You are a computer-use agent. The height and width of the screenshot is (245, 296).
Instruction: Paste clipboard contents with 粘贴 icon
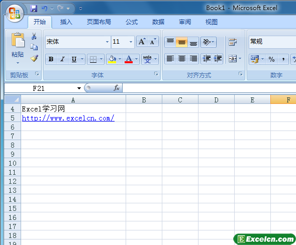18,40
